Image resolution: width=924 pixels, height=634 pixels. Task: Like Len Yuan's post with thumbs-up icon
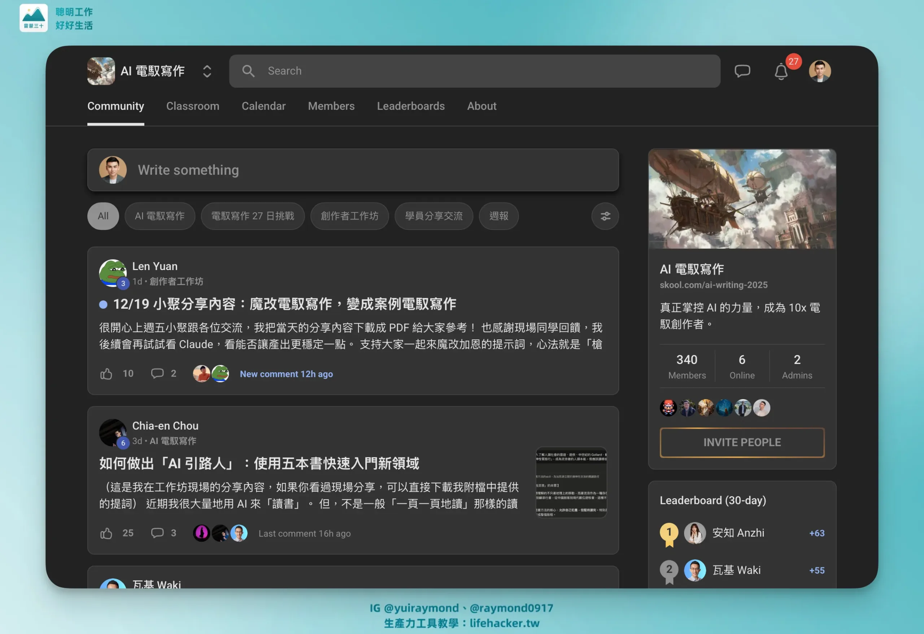click(106, 373)
